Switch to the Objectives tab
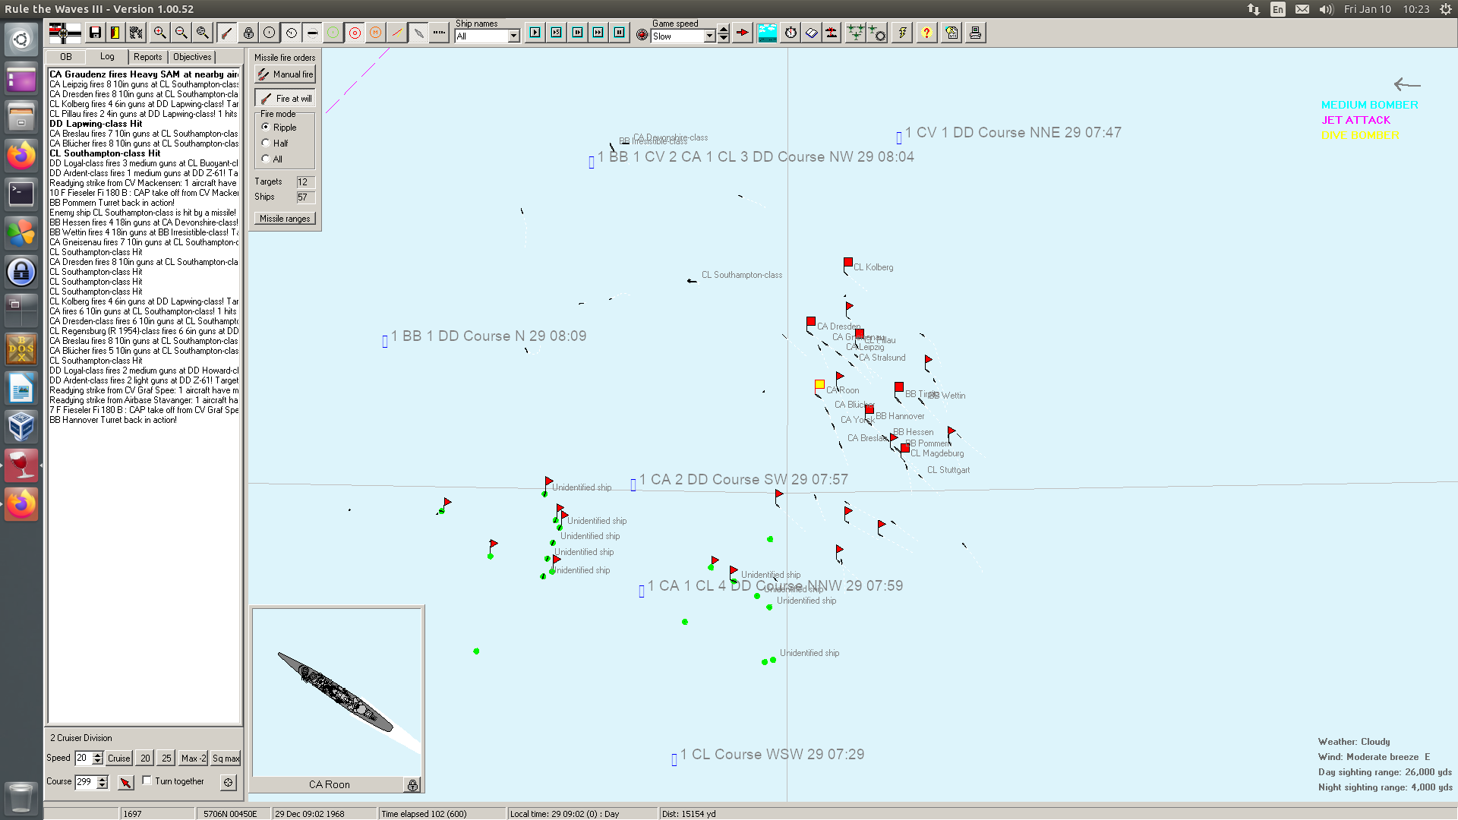This screenshot has width=1458, height=820. 192,57
